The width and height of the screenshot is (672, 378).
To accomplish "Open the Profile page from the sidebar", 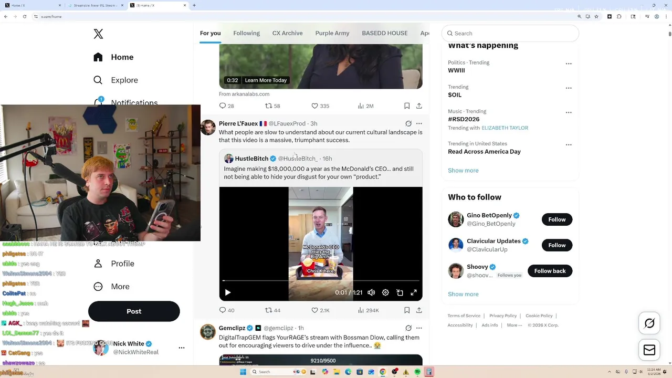I will click(x=114, y=264).
